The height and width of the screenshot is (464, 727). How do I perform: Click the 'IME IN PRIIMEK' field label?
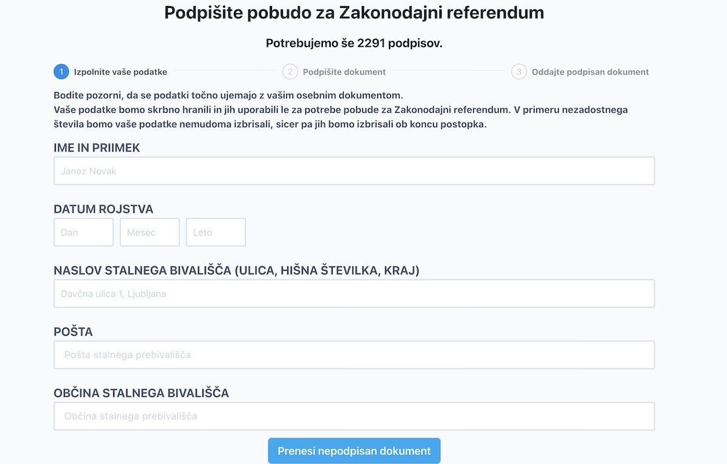(x=97, y=148)
